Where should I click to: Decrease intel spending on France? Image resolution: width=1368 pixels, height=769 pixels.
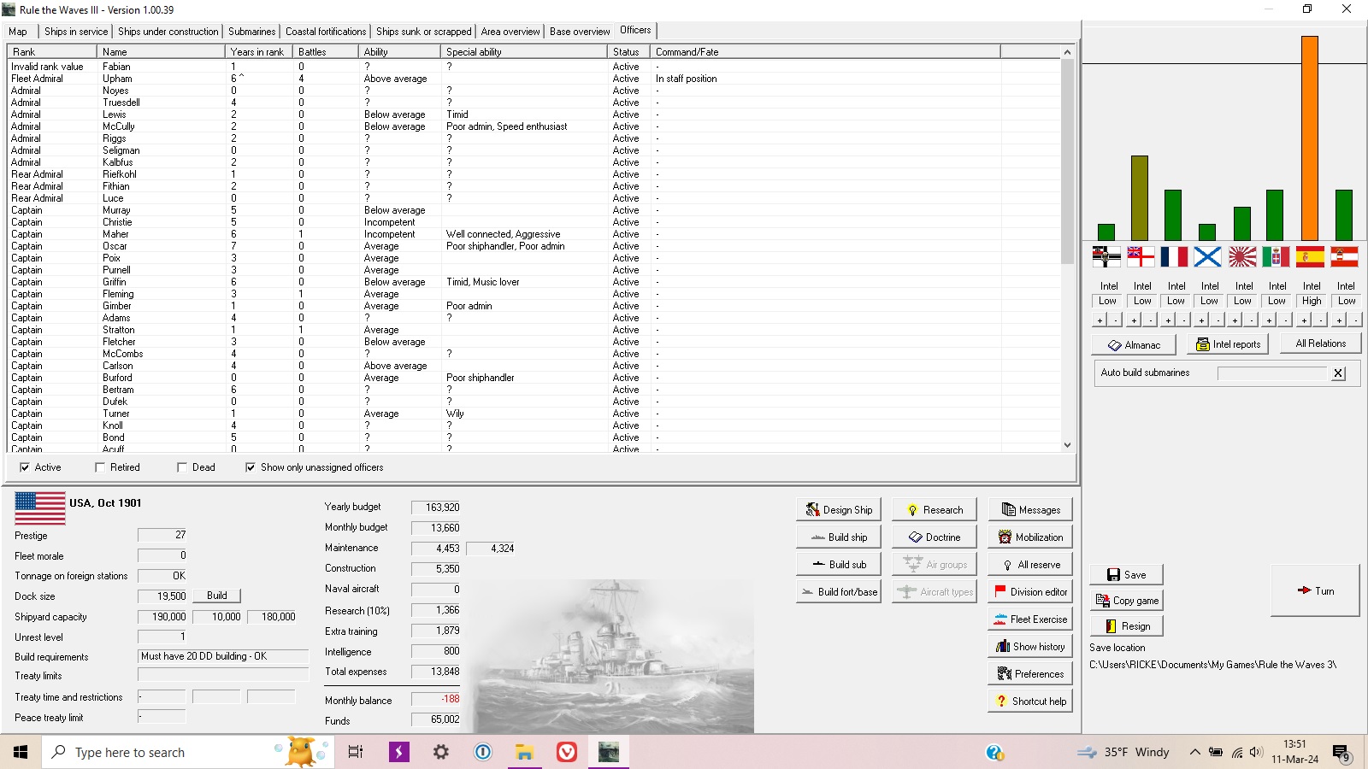point(1183,320)
